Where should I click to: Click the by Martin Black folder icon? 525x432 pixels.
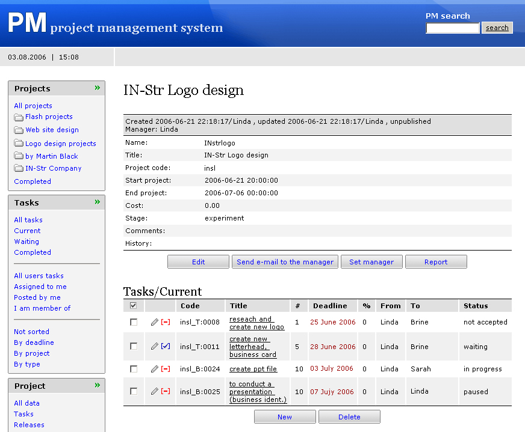pos(19,156)
